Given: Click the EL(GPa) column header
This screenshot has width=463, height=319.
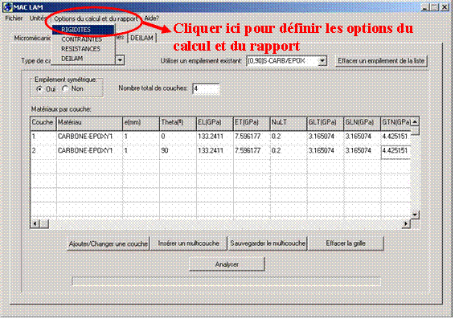Looking at the screenshot, I should (215, 124).
